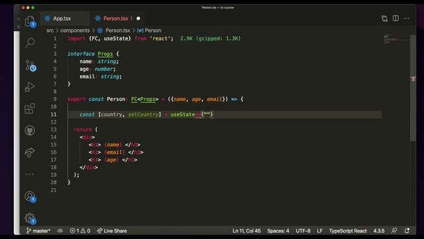424x239 pixels.
Task: Click {age} inside the h1 on line 17
Action: click(x=111, y=160)
